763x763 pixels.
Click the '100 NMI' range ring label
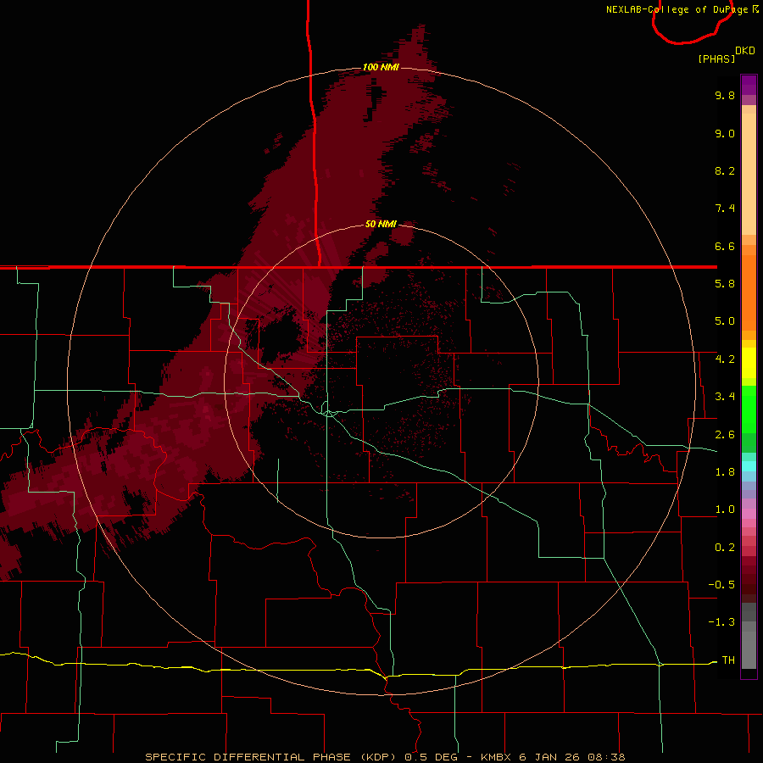tap(381, 67)
